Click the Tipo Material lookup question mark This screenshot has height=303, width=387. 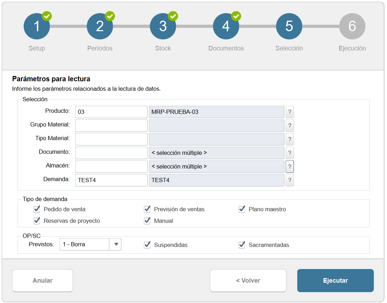click(x=290, y=139)
